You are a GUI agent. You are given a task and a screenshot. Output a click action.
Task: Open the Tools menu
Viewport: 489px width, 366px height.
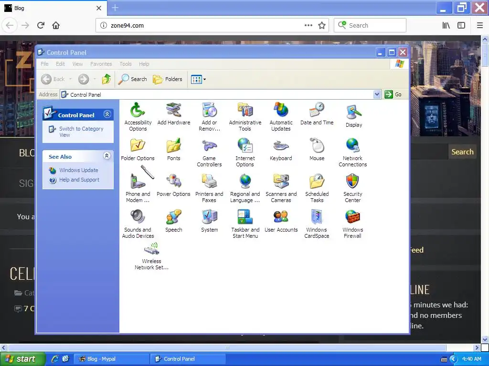tap(126, 64)
